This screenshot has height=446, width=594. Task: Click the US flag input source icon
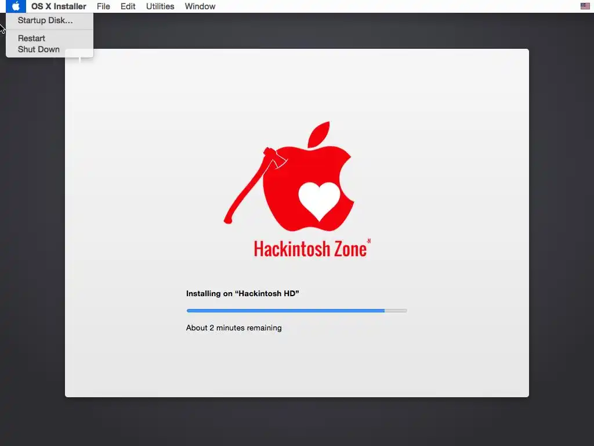tap(585, 6)
